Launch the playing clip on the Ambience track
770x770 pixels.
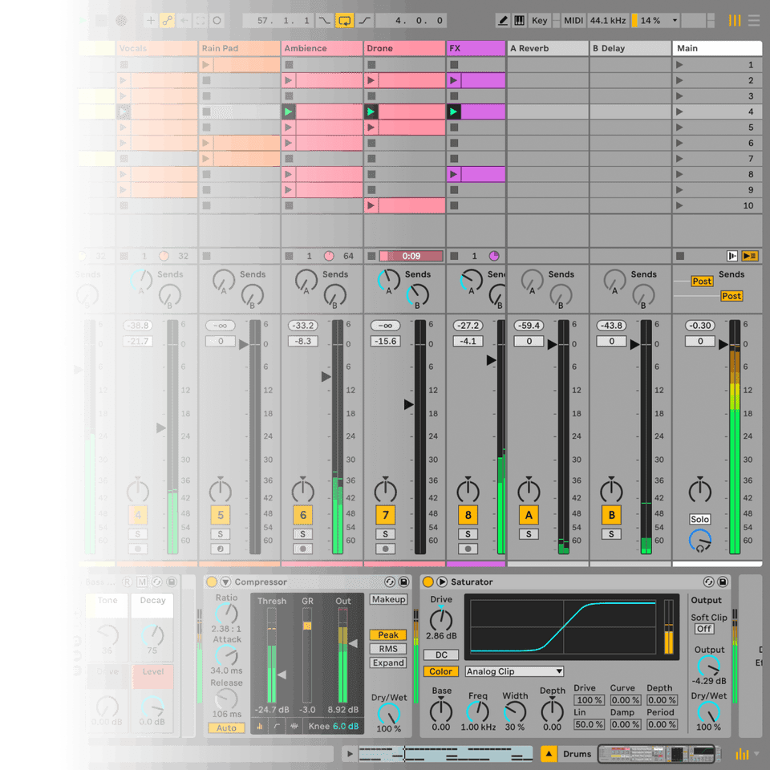287,111
